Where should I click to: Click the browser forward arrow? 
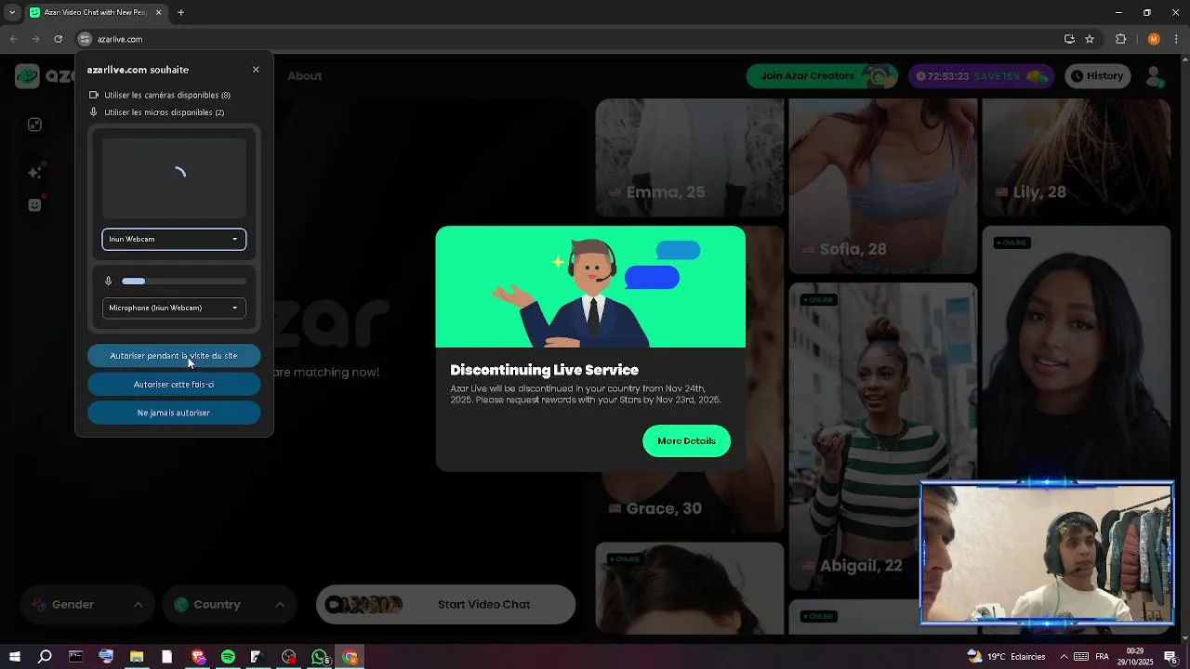[x=35, y=39]
